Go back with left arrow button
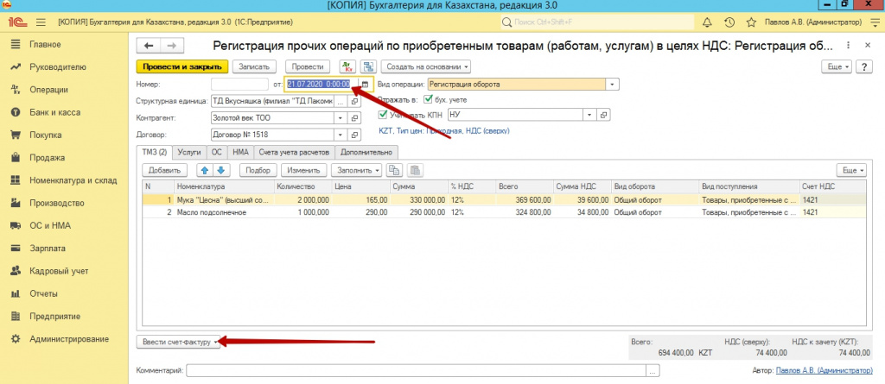 point(149,46)
